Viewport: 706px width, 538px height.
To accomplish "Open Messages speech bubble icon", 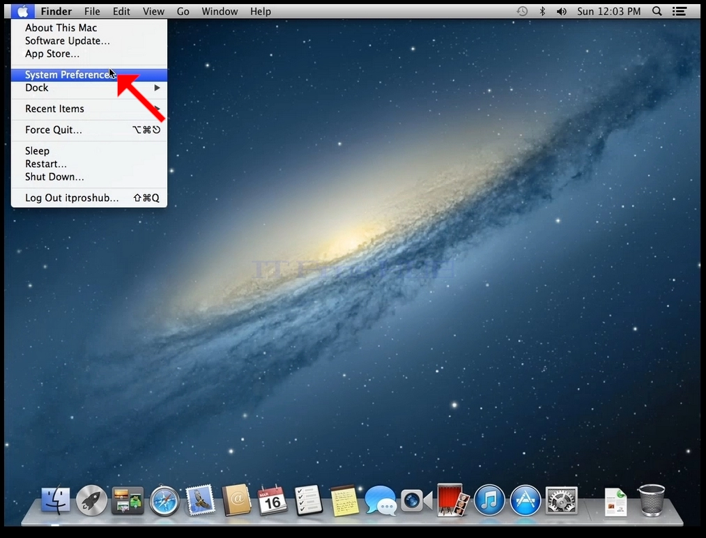I will (381, 500).
